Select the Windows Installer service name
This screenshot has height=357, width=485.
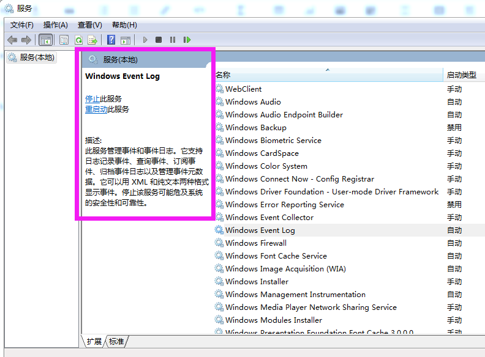click(257, 282)
